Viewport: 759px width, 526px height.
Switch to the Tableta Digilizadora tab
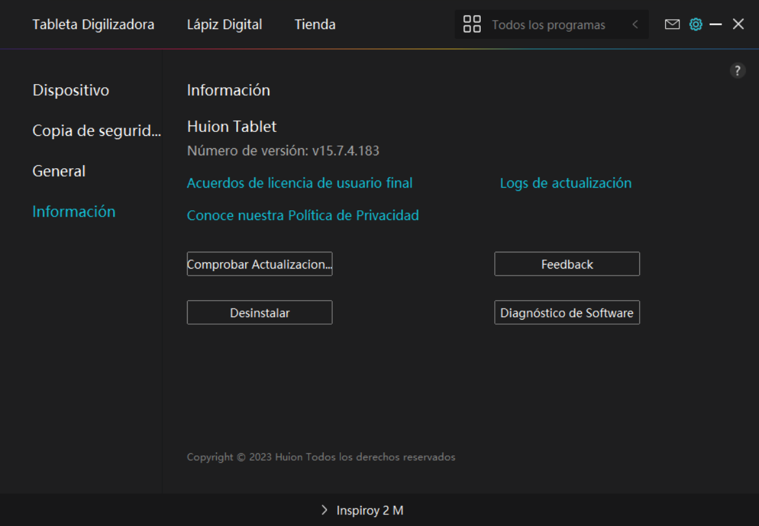coord(93,25)
